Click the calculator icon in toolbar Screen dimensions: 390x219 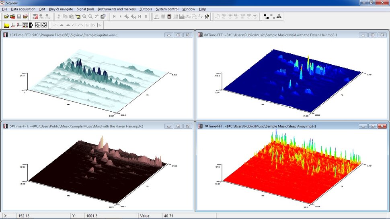click(x=169, y=16)
